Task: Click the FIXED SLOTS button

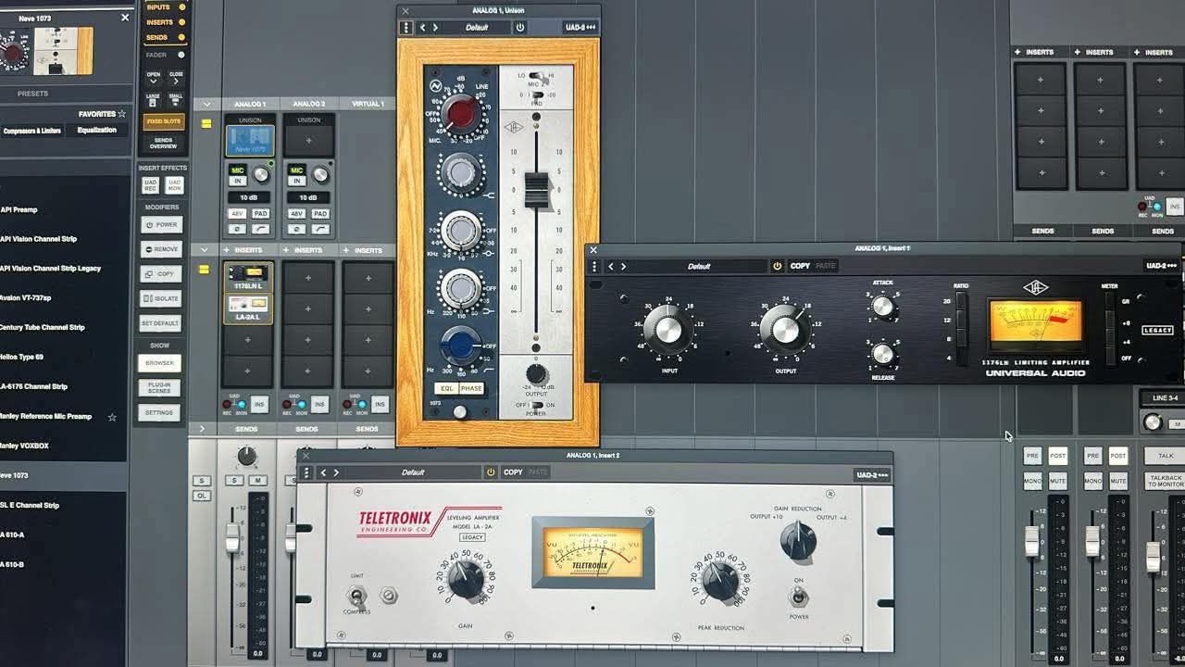Action: point(163,121)
